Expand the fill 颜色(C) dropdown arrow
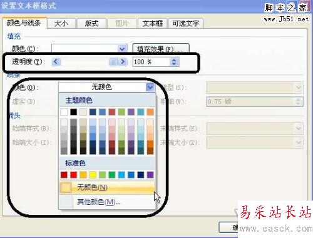Image resolution: width=313 pixels, height=238 pixels. (x=122, y=49)
